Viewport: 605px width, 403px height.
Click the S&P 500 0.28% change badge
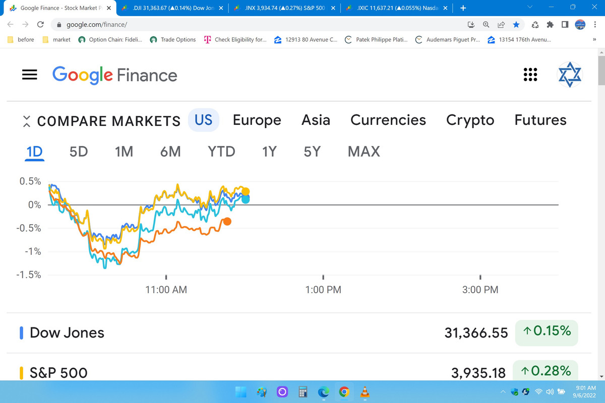pos(547,371)
